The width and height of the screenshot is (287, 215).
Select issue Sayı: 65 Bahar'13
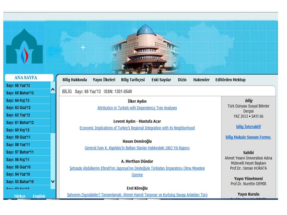tap(27, 93)
